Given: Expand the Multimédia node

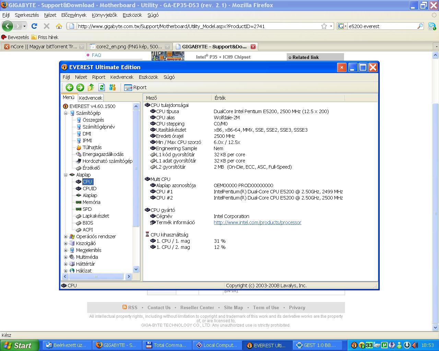Looking at the screenshot, I should [x=66, y=257].
